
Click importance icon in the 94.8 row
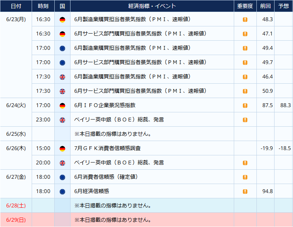pos(245,192)
